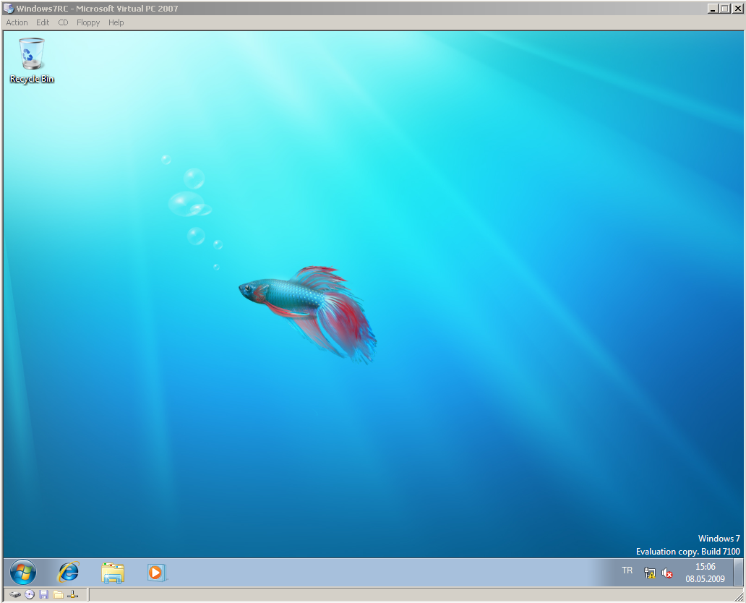Click the network warning tray icon
The width and height of the screenshot is (746, 603).
649,573
